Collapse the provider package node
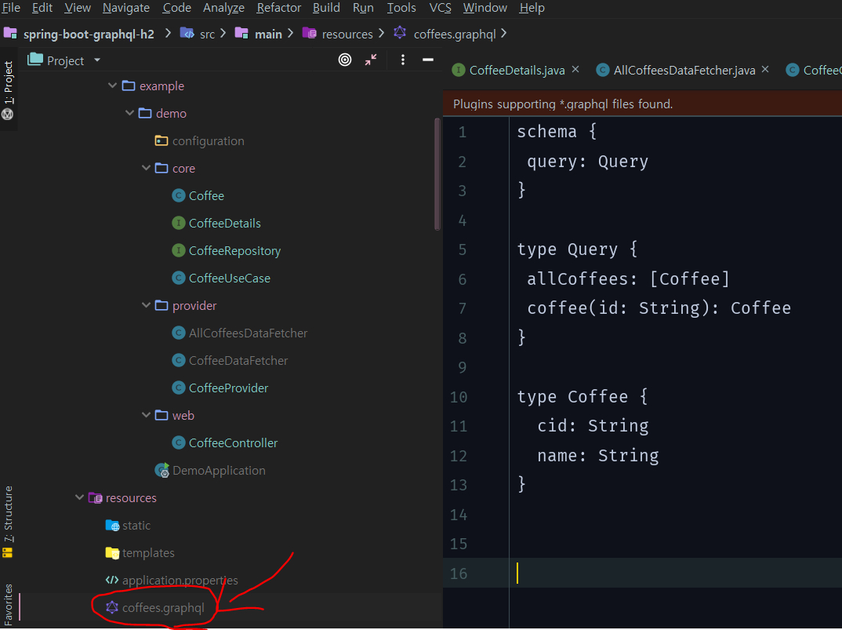Screen dimensions: 842x630 pyautogui.click(x=146, y=305)
